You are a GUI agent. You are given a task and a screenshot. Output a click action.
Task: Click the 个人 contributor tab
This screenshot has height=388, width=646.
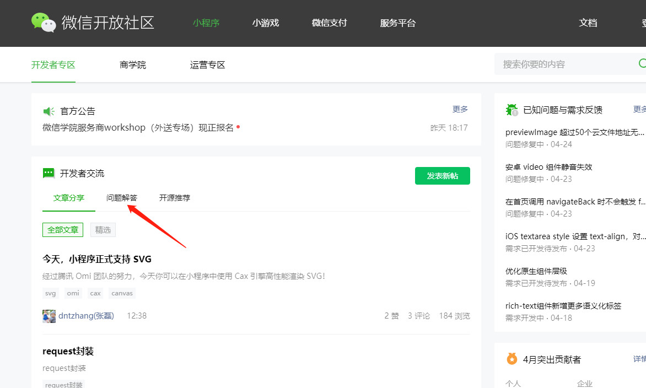(513, 384)
